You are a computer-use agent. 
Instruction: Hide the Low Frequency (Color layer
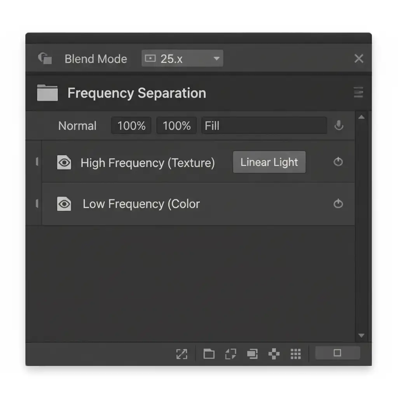(x=64, y=204)
